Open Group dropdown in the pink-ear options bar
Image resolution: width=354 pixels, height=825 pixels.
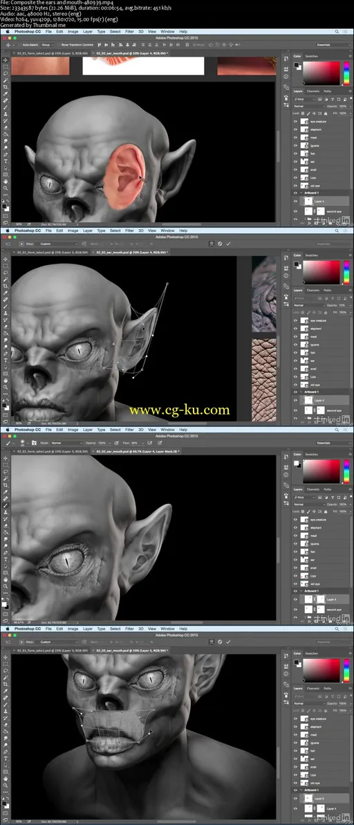(48, 45)
